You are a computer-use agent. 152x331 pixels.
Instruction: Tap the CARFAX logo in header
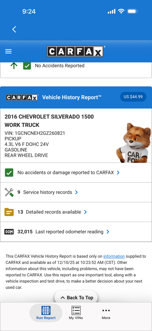[75, 51]
